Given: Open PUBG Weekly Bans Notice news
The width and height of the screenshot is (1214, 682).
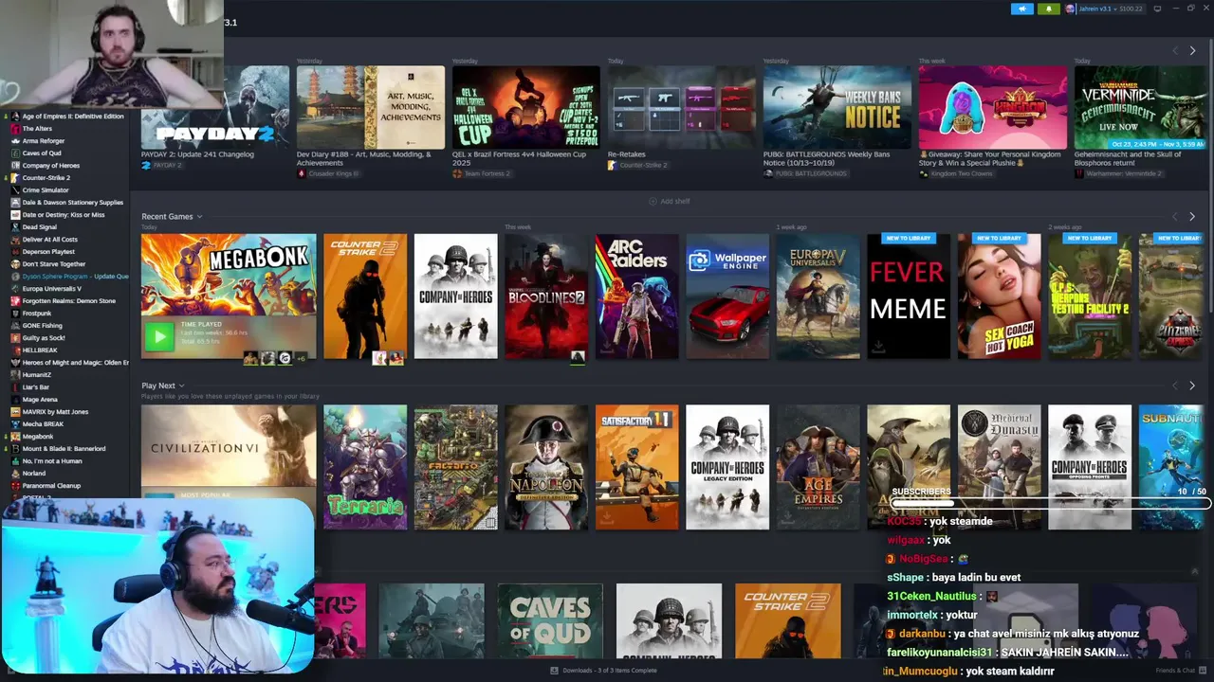Looking at the screenshot, I should [x=837, y=107].
